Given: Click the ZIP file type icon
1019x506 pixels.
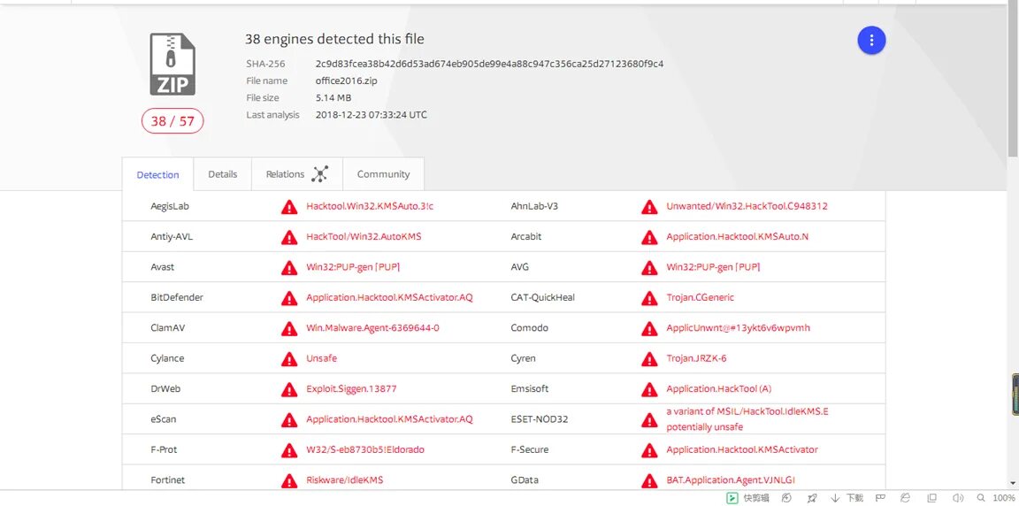Looking at the screenshot, I should click(172, 65).
